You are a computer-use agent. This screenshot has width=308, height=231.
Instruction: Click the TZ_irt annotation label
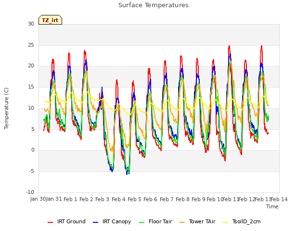tap(50, 20)
